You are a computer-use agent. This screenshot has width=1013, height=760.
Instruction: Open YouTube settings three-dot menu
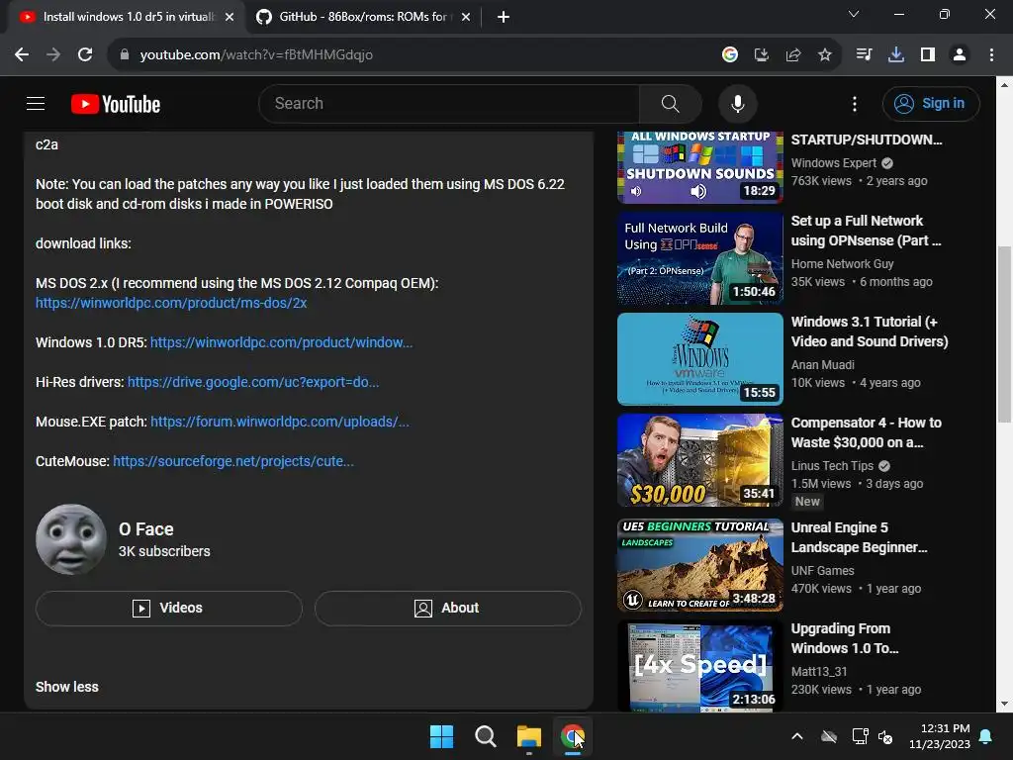[854, 103]
